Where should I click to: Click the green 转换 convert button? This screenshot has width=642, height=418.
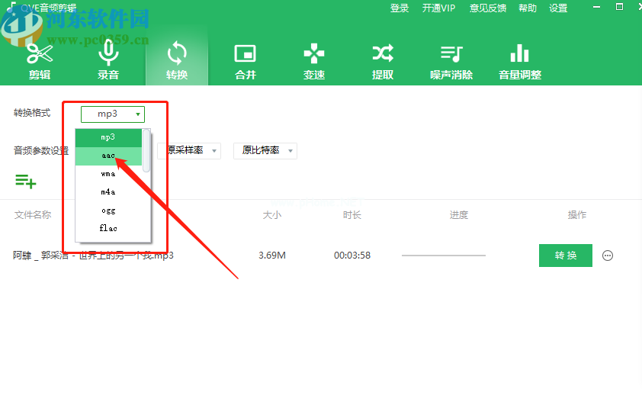(x=565, y=256)
